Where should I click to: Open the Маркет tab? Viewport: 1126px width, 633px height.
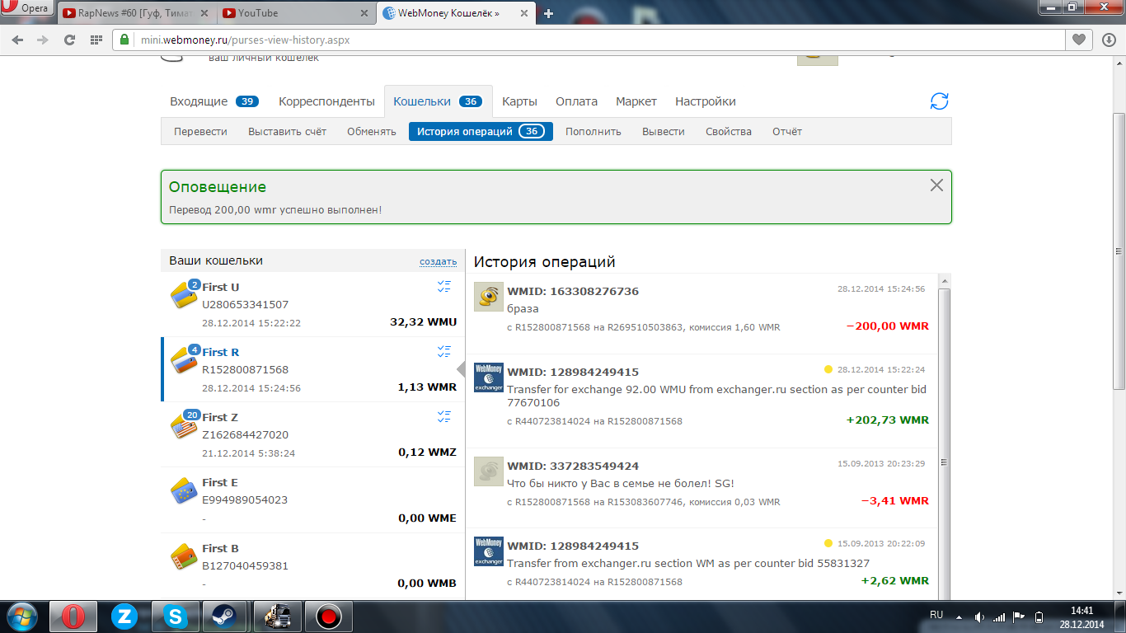click(x=636, y=101)
